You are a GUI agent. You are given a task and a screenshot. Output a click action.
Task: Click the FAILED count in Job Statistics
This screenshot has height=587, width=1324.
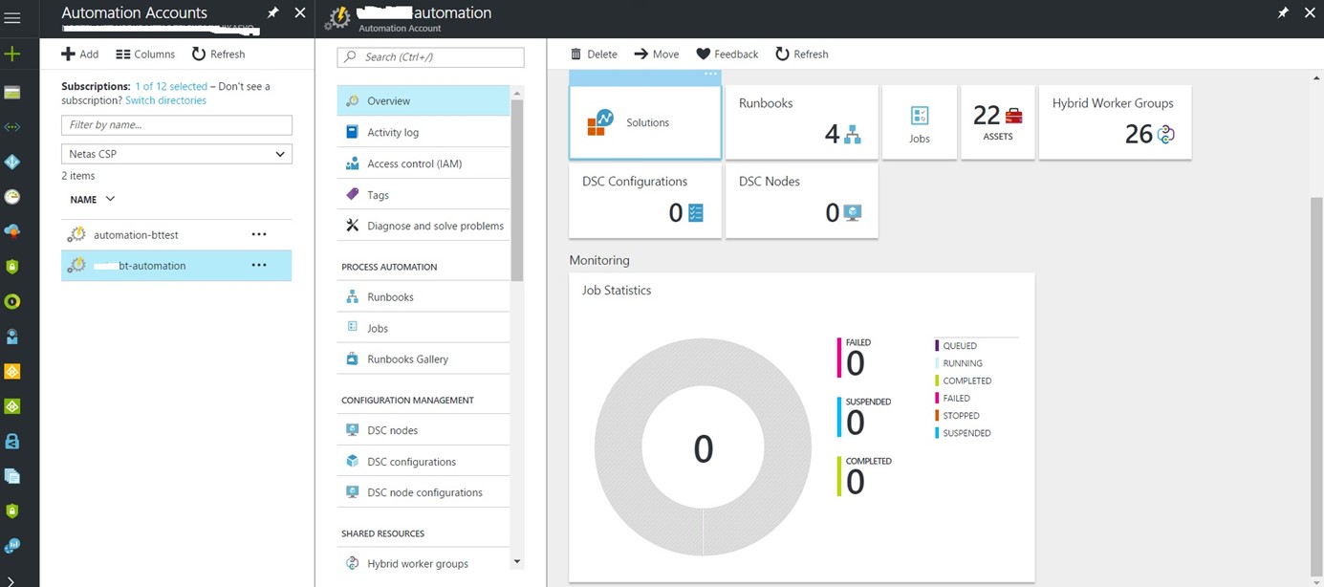tap(856, 363)
